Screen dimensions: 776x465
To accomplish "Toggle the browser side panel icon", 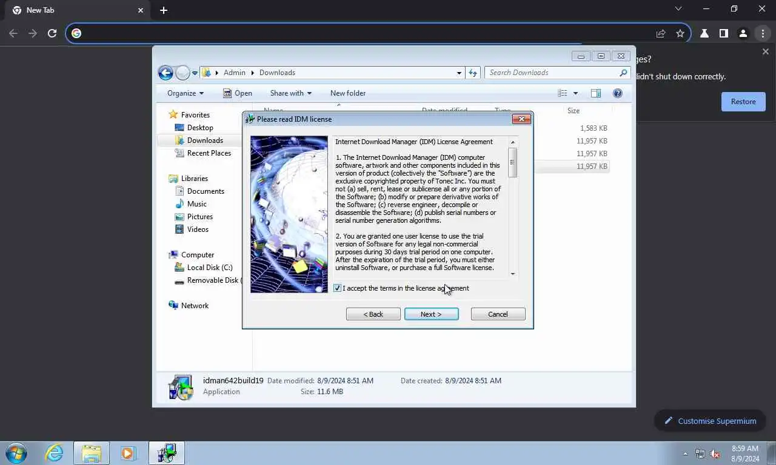I will click(723, 33).
